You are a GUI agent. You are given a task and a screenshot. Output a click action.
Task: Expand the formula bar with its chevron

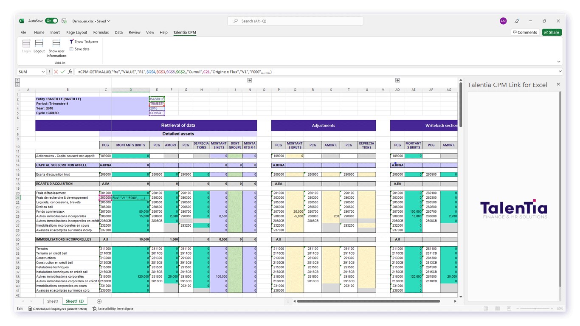[560, 72]
